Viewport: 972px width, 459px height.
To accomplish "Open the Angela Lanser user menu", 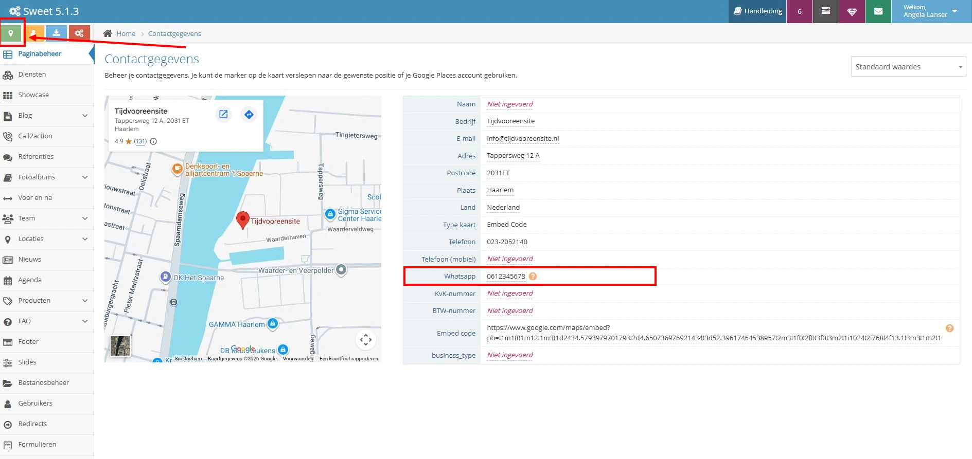I will (x=931, y=11).
